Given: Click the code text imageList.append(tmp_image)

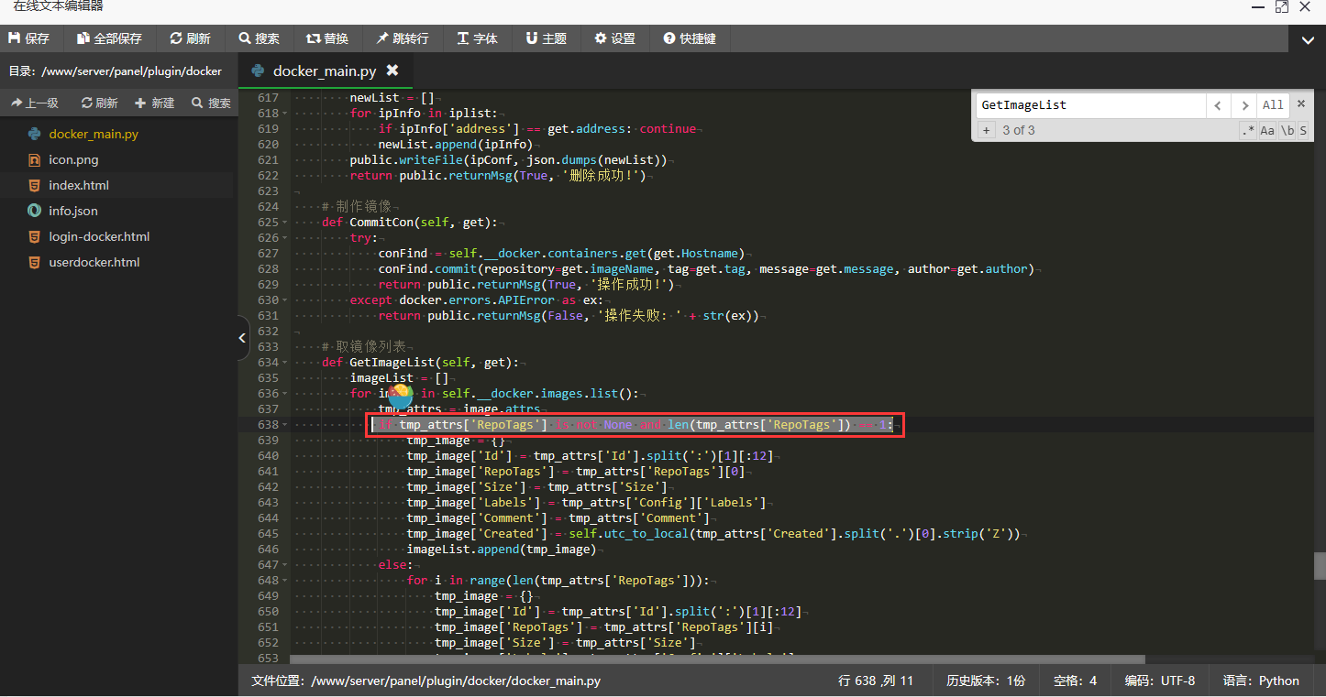Looking at the screenshot, I should [x=502, y=550].
